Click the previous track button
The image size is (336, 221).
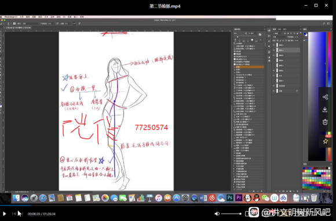click(x=14, y=213)
